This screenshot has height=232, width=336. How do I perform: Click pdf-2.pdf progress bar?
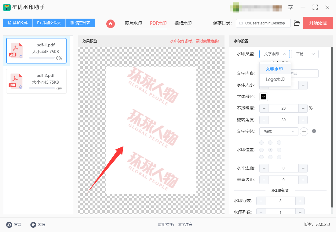pyautogui.click(x=42, y=88)
